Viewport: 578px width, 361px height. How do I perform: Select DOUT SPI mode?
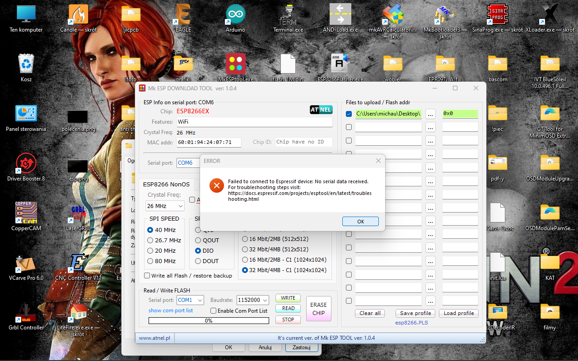click(x=207, y=261)
